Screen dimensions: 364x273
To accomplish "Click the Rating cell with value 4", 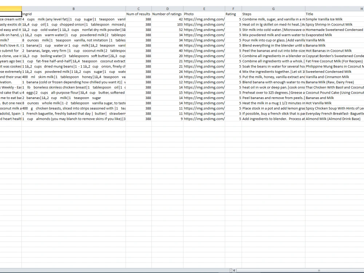I will (233, 71).
